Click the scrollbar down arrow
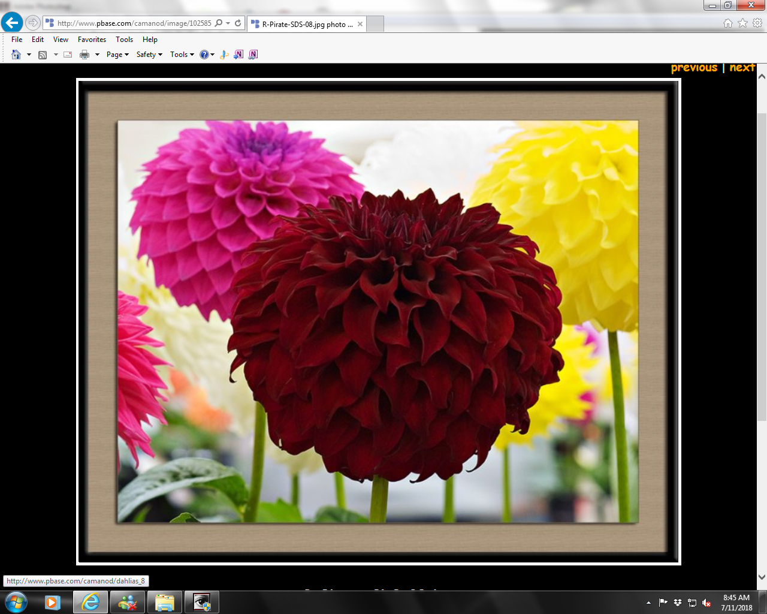767x614 pixels. (762, 577)
